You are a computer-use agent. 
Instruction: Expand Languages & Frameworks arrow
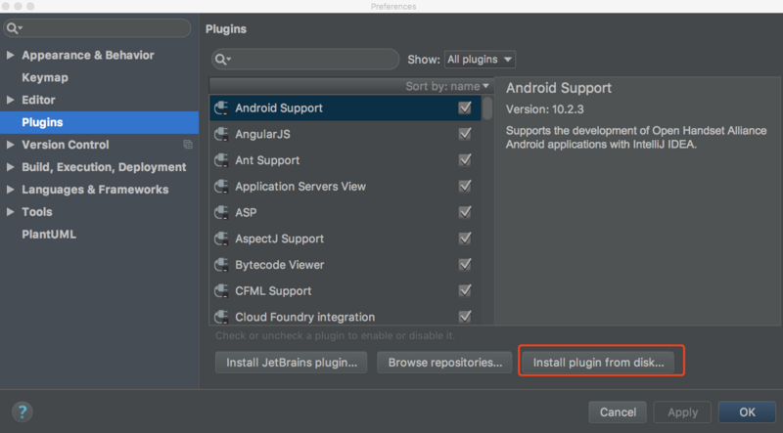10,190
